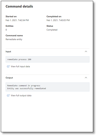Image resolution: width=97 pixels, height=136 pixels.
Task: Click the Remediate entity command name value
Action: (x=14, y=39)
